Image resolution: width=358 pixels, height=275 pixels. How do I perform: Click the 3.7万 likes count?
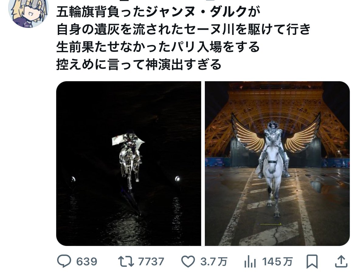(x=214, y=262)
